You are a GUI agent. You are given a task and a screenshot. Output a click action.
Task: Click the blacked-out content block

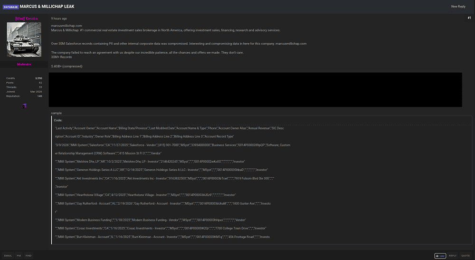(256, 90)
